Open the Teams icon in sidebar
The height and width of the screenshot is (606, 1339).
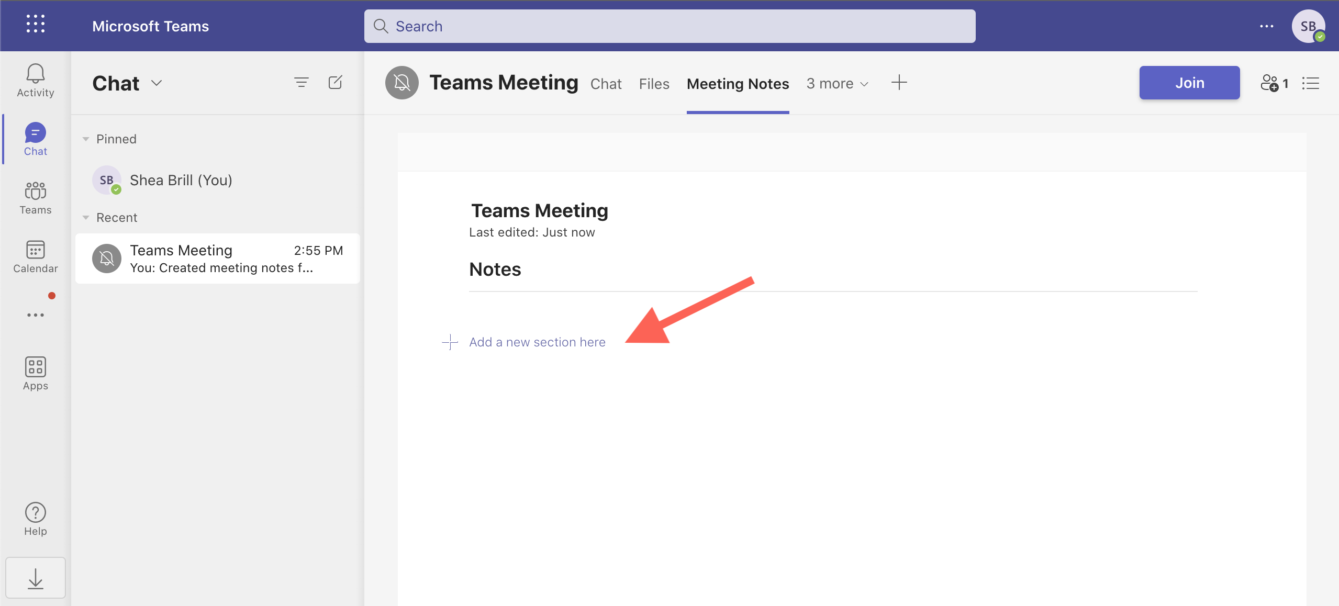tap(36, 198)
